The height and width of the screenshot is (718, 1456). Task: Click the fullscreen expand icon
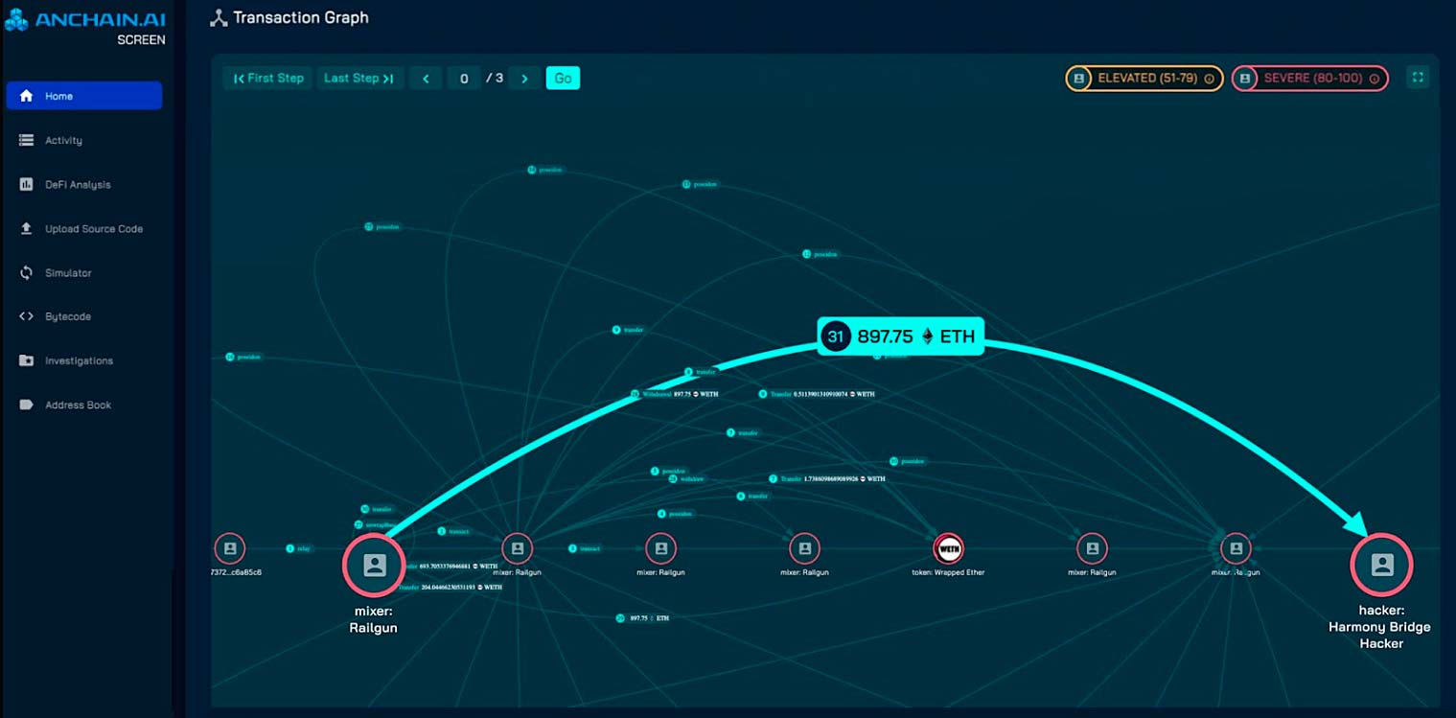click(1418, 78)
